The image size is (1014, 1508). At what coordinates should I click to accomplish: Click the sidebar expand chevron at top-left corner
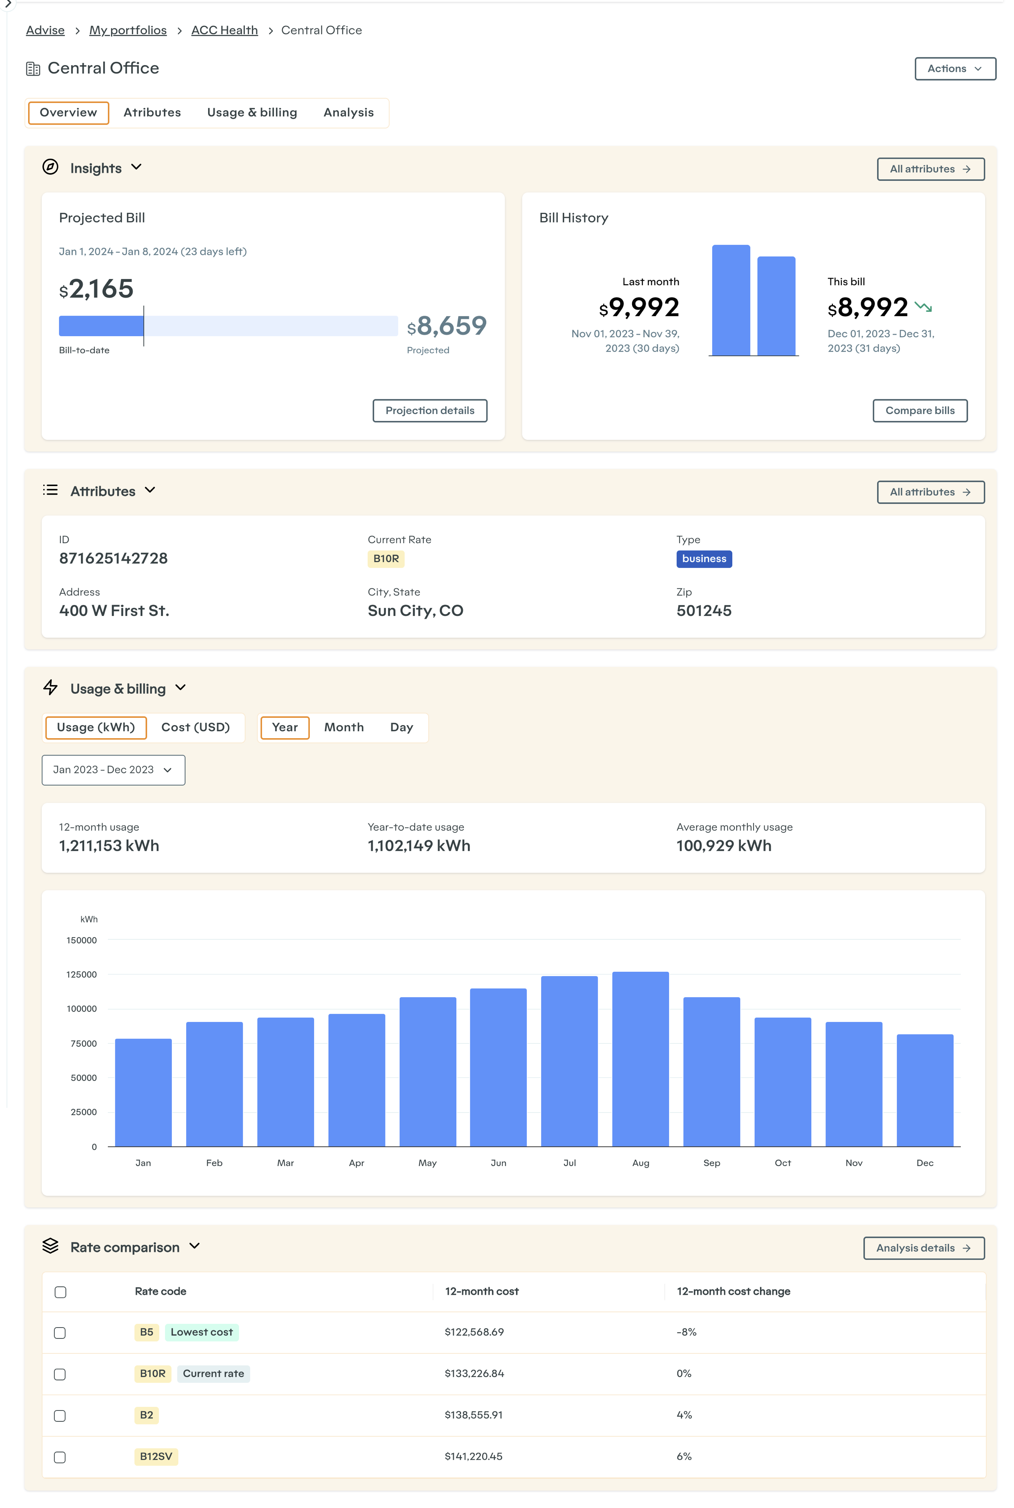[x=8, y=4]
